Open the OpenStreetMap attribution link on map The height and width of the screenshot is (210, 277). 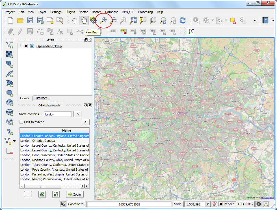[x=267, y=198]
